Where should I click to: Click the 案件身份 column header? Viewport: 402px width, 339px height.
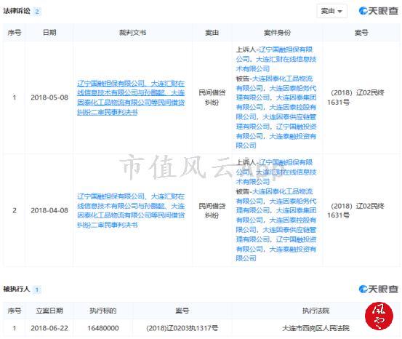277,33
